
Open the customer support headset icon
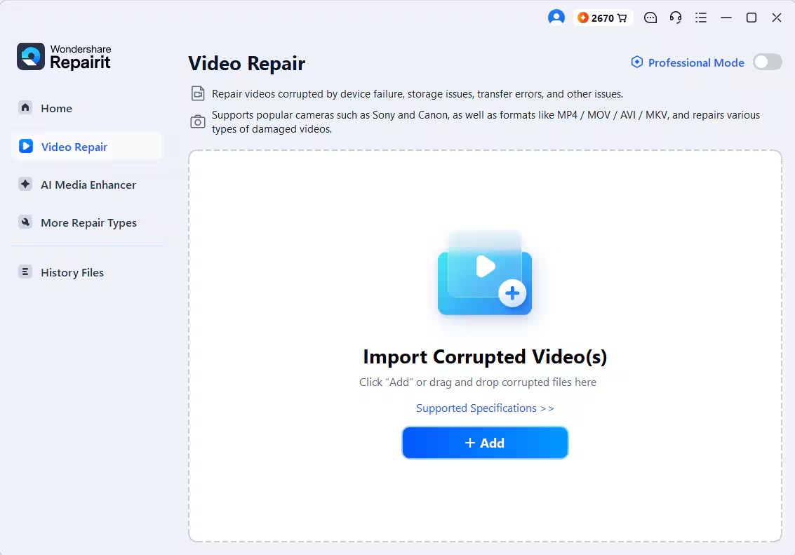pyautogui.click(x=675, y=18)
